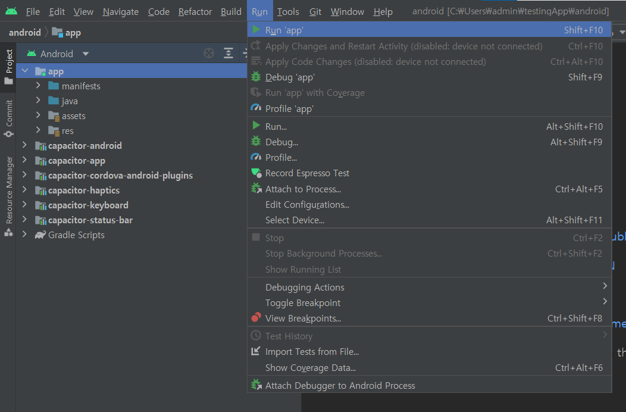
Task: Open the Project tool window tab
Action: pos(8,67)
